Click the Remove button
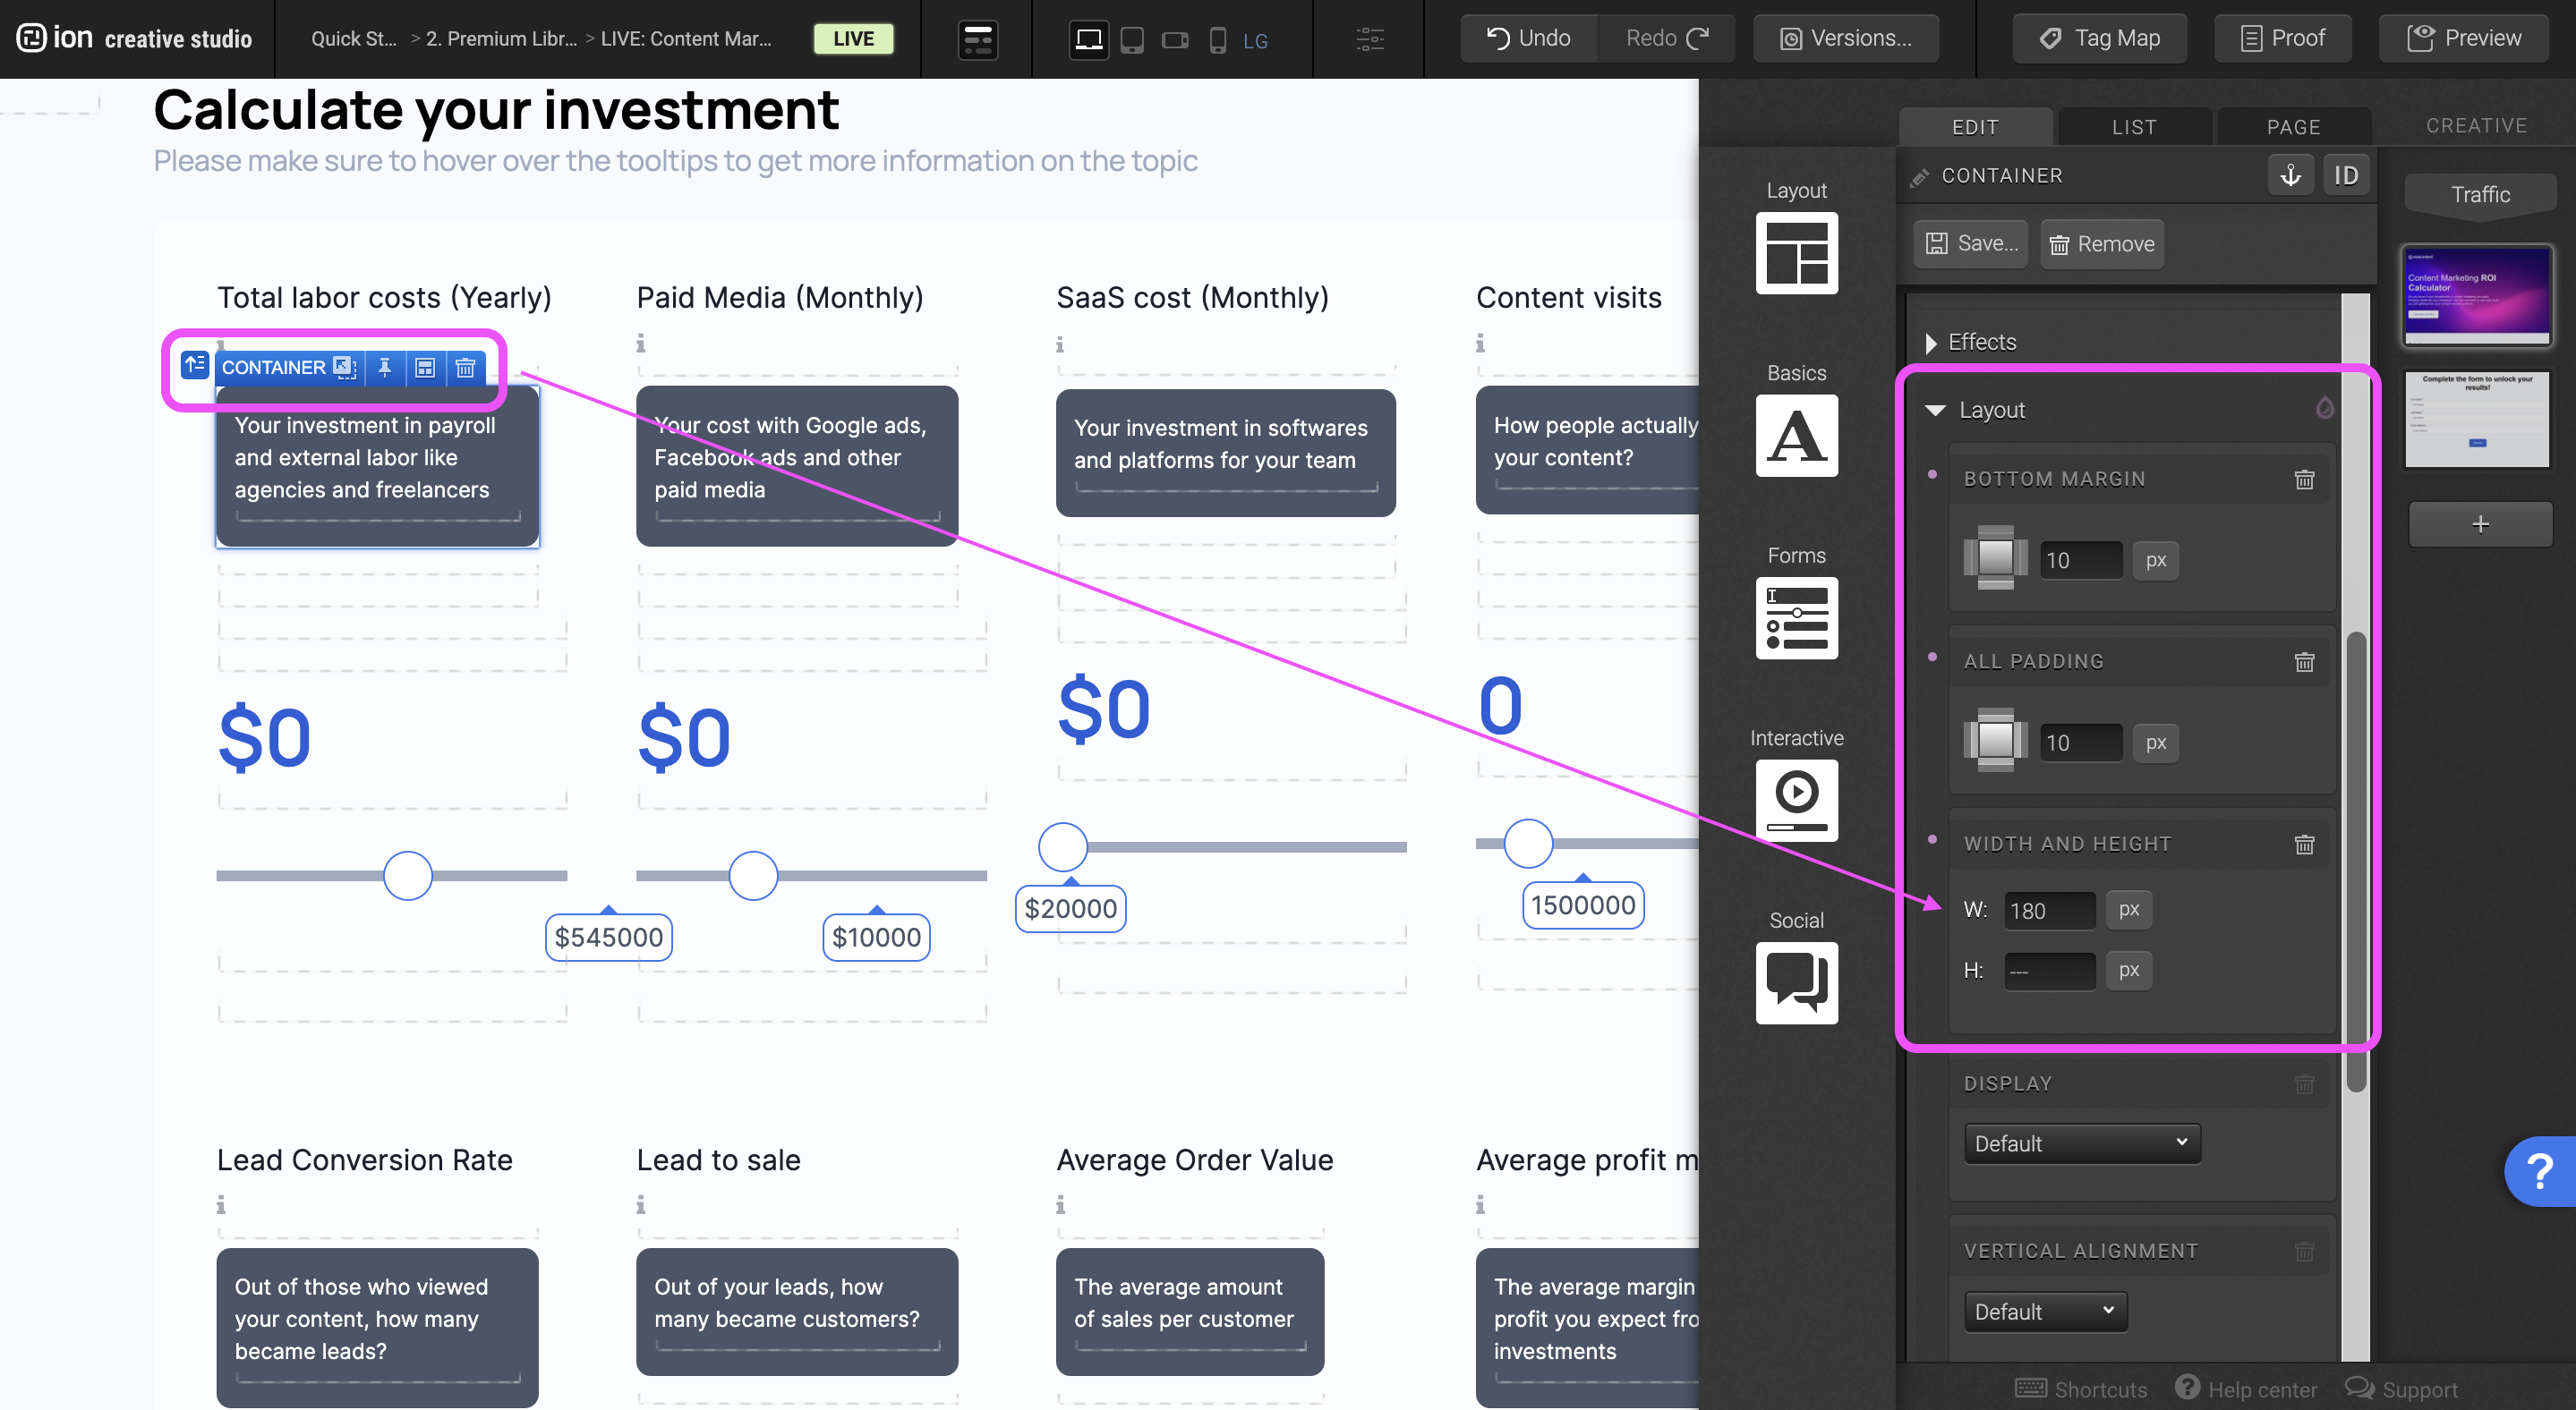The image size is (2576, 1410). (2102, 244)
